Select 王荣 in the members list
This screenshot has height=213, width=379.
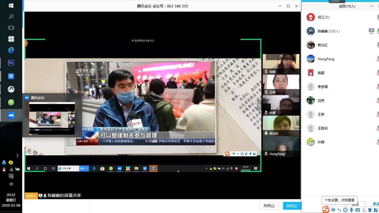[x=340, y=114]
